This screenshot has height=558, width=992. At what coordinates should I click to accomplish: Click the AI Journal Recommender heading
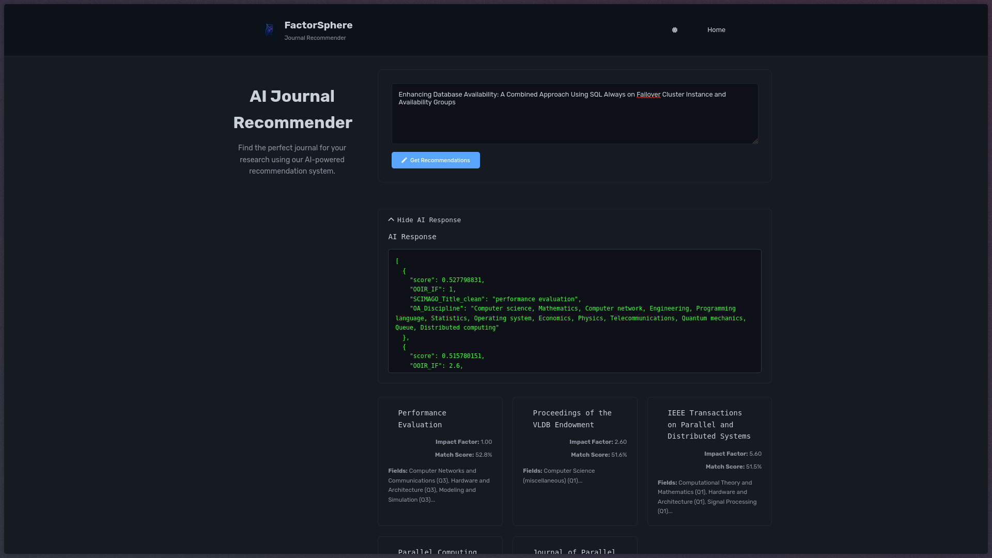pos(292,109)
